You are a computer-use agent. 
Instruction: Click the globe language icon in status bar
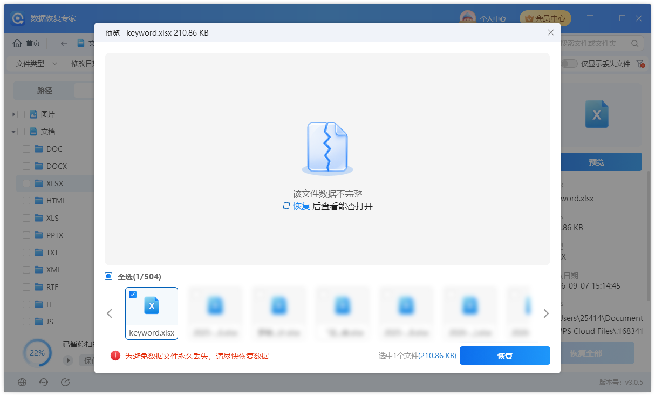tap(22, 382)
